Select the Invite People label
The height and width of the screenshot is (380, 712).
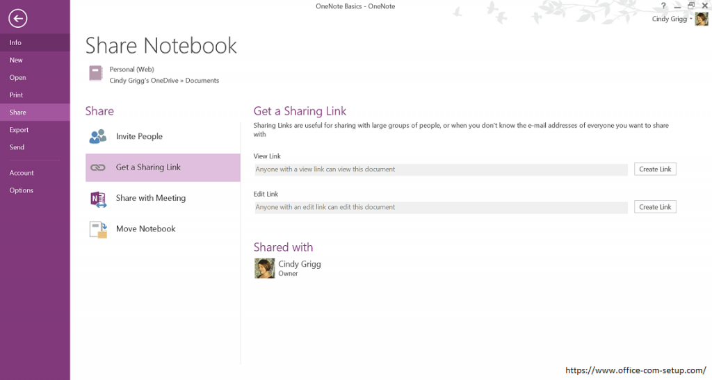(139, 136)
